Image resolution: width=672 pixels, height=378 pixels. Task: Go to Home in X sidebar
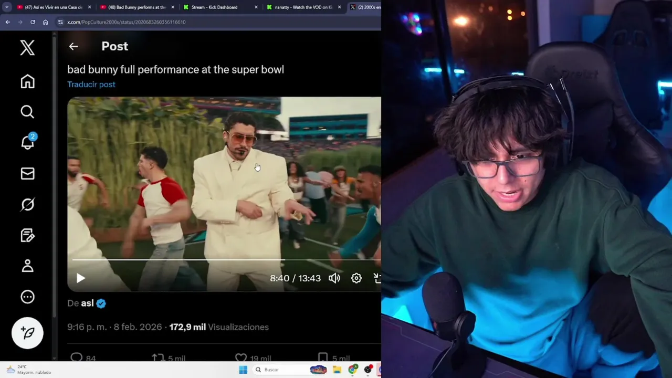[27, 81]
